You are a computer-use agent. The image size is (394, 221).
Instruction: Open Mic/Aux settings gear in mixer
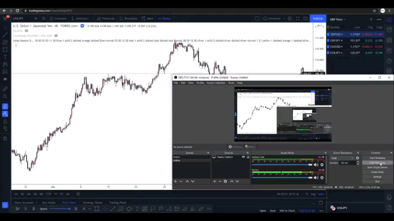(322, 178)
